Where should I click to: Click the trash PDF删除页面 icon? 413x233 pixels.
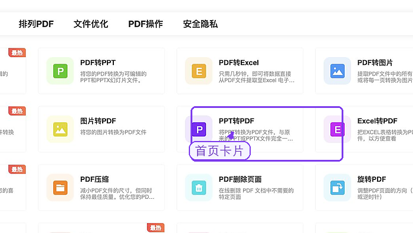point(199,188)
